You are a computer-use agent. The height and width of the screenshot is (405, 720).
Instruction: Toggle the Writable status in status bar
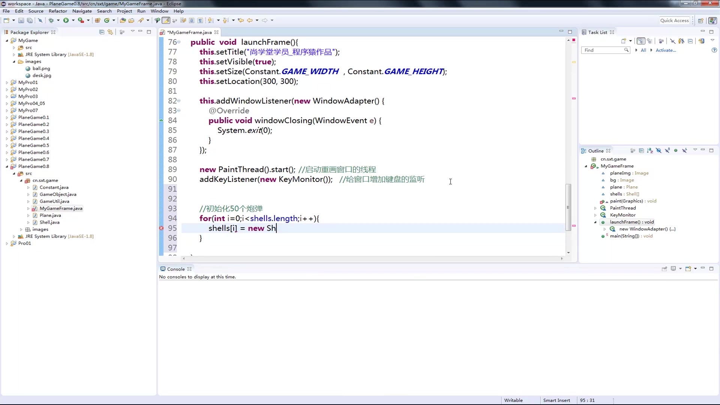(513, 399)
